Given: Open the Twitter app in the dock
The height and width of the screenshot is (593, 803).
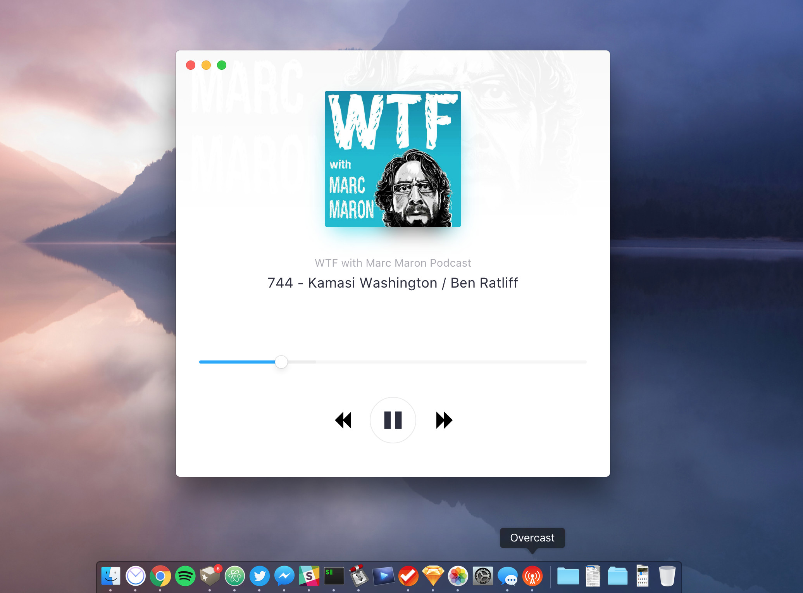Looking at the screenshot, I should point(260,576).
